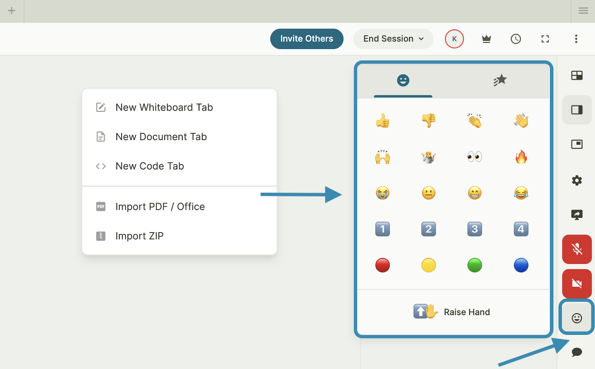Screen dimensions: 595x369
Task: Click the Invite Others button
Action: coord(306,39)
